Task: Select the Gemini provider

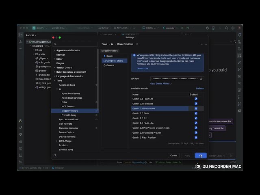Action: pyautogui.click(x=108, y=56)
